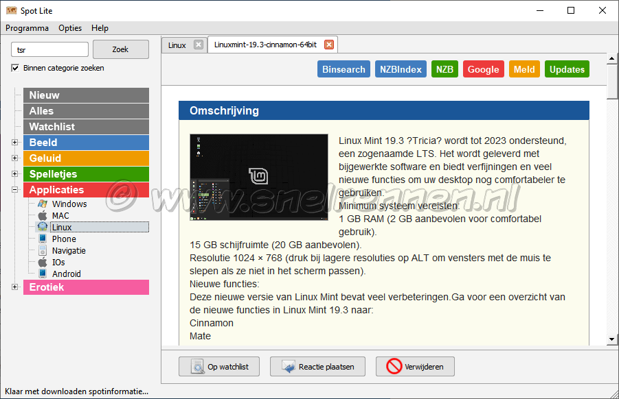Click the reply arrow icon on Reactie plaatsen

click(x=289, y=367)
